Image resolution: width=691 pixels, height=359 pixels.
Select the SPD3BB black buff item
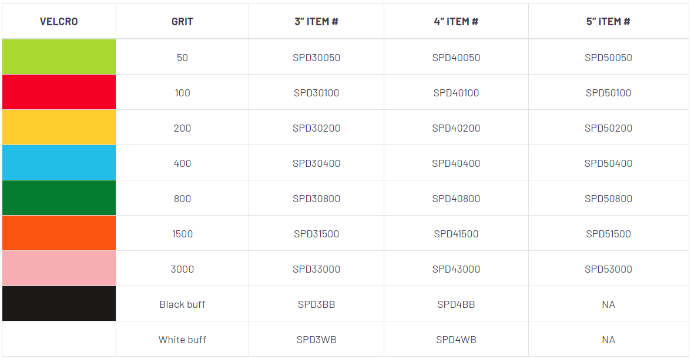pos(316,304)
